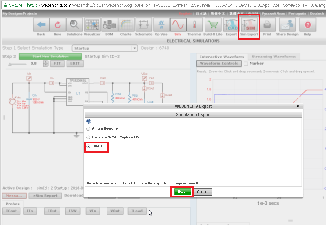
Task: Click the Messa... button
Action: pos(14,196)
